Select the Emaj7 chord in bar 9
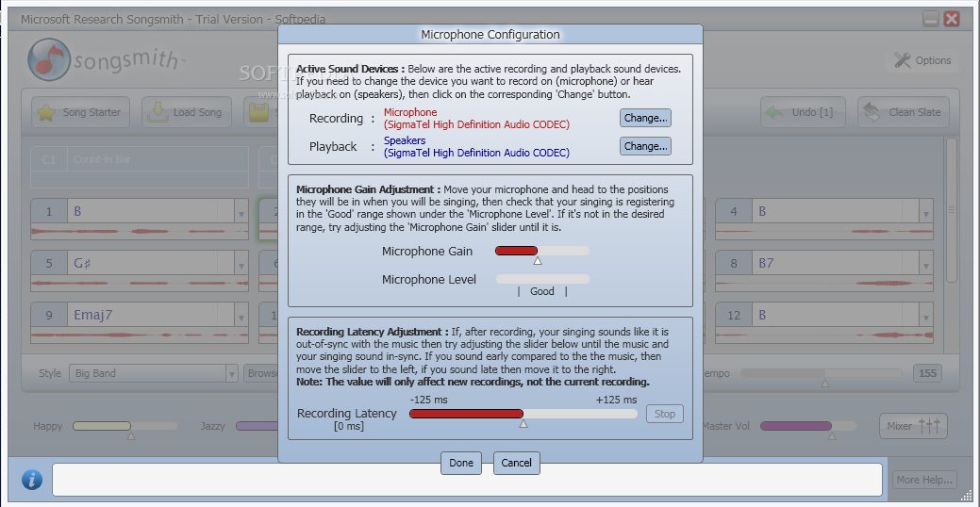This screenshot has height=507, width=980. coord(92,315)
